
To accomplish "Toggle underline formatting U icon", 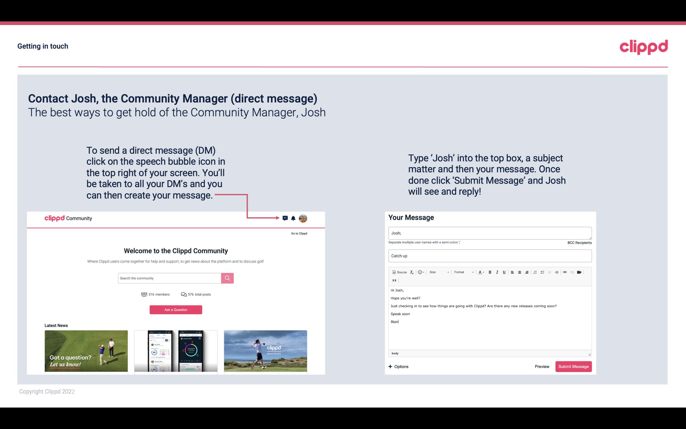I will 504,272.
